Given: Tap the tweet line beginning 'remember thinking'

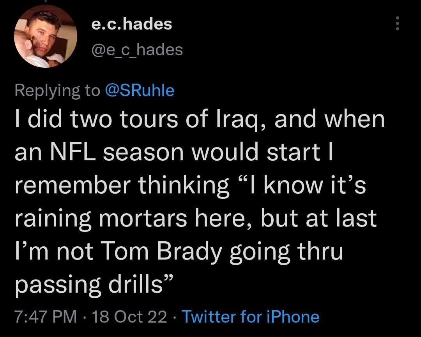Looking at the screenshot, I should pyautogui.click(x=190, y=185).
